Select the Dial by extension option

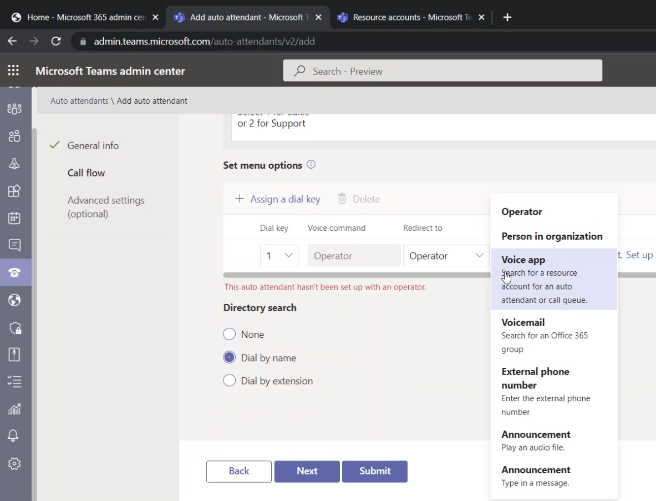point(229,381)
